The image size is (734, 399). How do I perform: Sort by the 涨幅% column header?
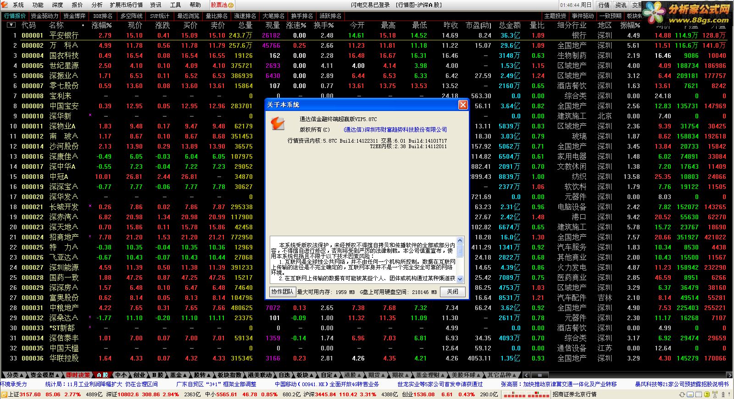[x=101, y=25]
